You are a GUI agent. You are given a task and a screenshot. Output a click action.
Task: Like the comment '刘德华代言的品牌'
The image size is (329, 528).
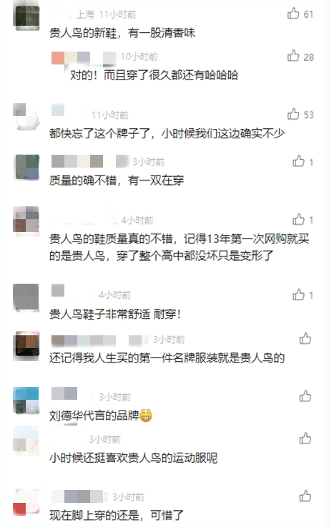(x=305, y=396)
